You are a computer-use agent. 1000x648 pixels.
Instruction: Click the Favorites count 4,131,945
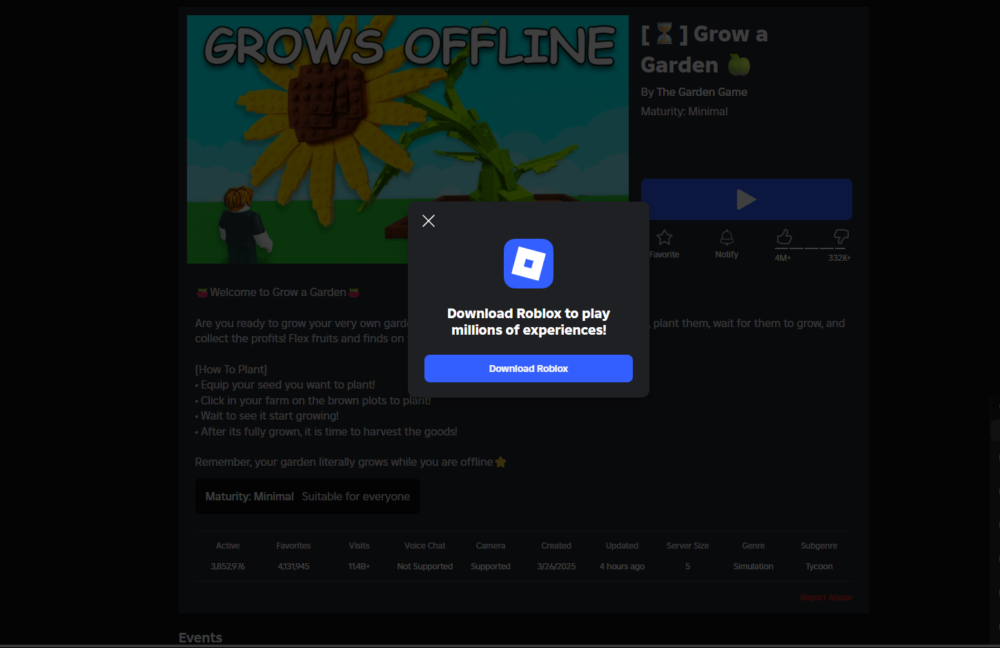293,567
